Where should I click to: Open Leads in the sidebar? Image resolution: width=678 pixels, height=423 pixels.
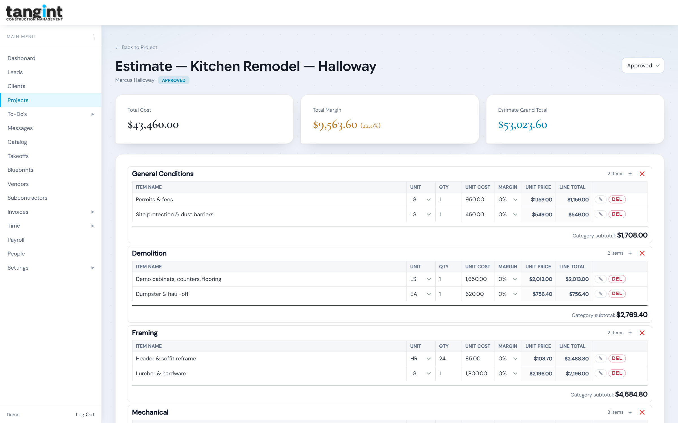(x=51, y=72)
